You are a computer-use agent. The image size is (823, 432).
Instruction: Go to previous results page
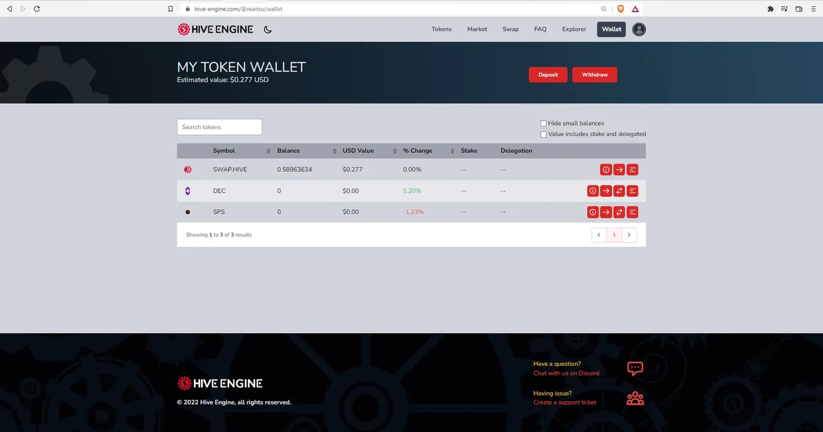599,235
